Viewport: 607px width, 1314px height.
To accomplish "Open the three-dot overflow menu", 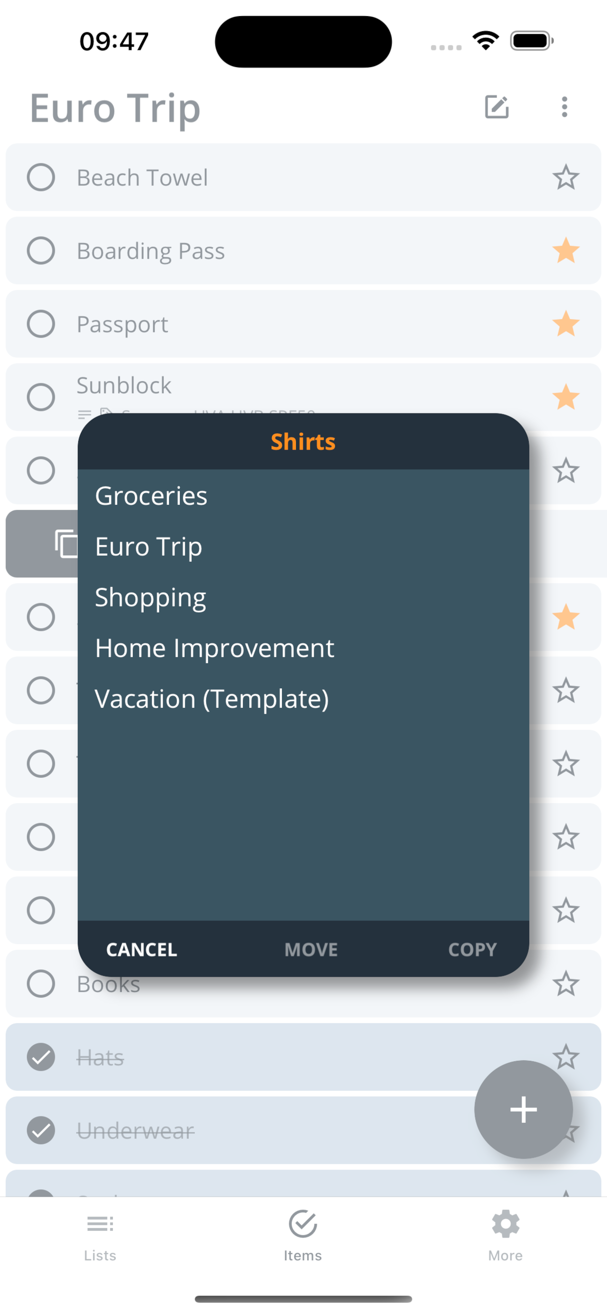I will tap(564, 107).
